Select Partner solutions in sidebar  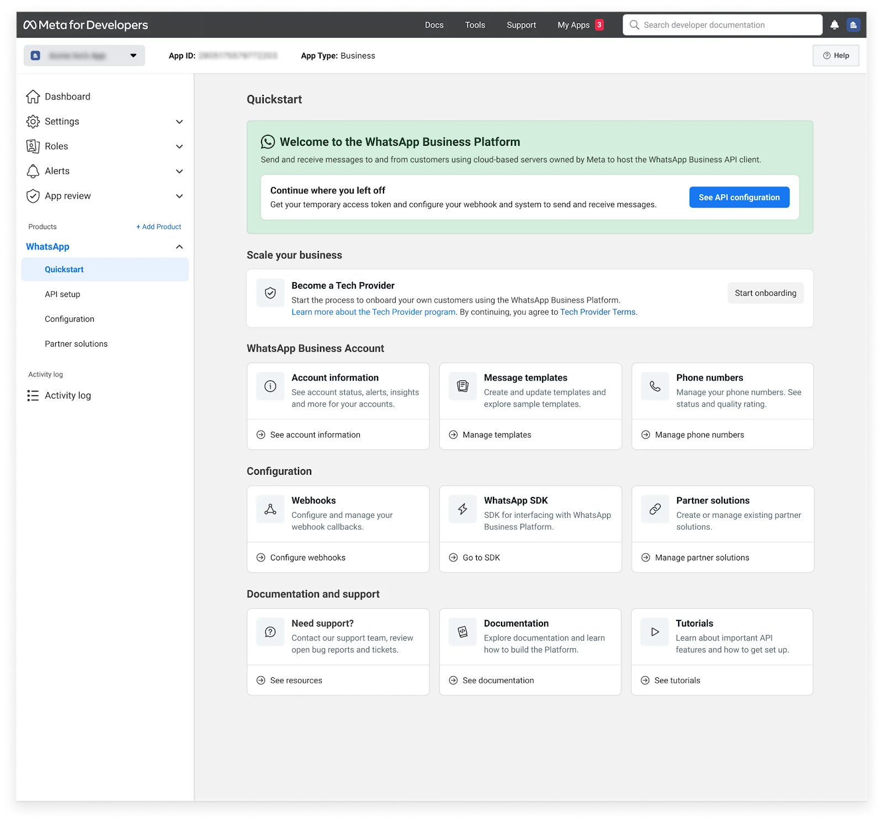pos(76,344)
